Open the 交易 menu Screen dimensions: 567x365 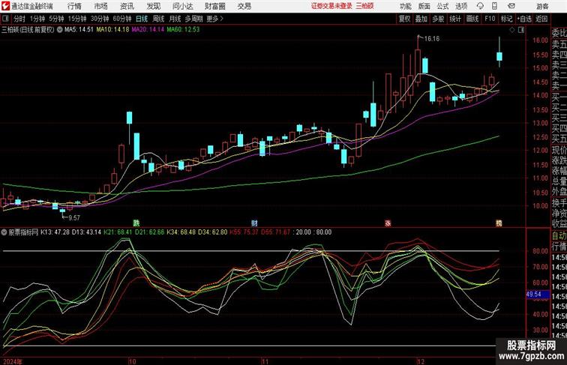coord(244,6)
